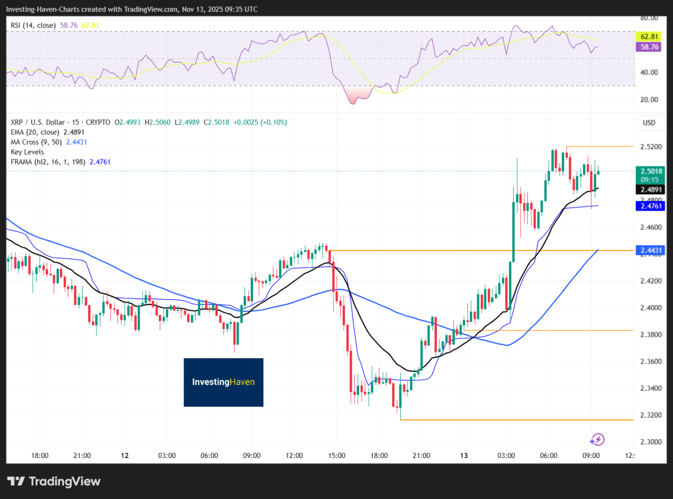The image size is (673, 499).
Task: Click the blue 2.4761 FRAMA price tag
Action: (x=650, y=206)
